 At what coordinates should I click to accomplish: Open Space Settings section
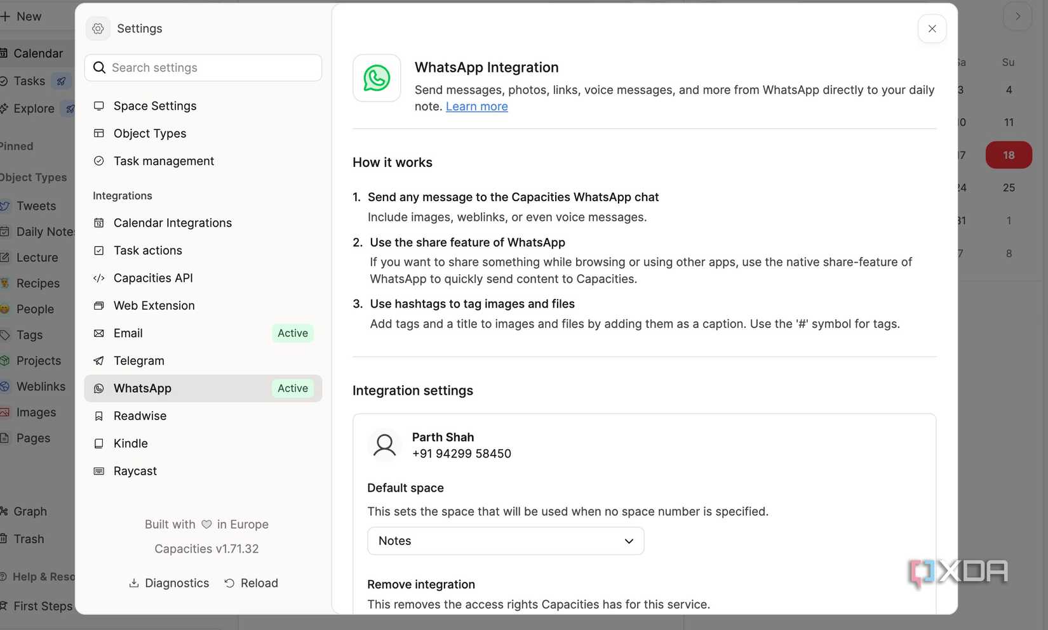coord(203,106)
